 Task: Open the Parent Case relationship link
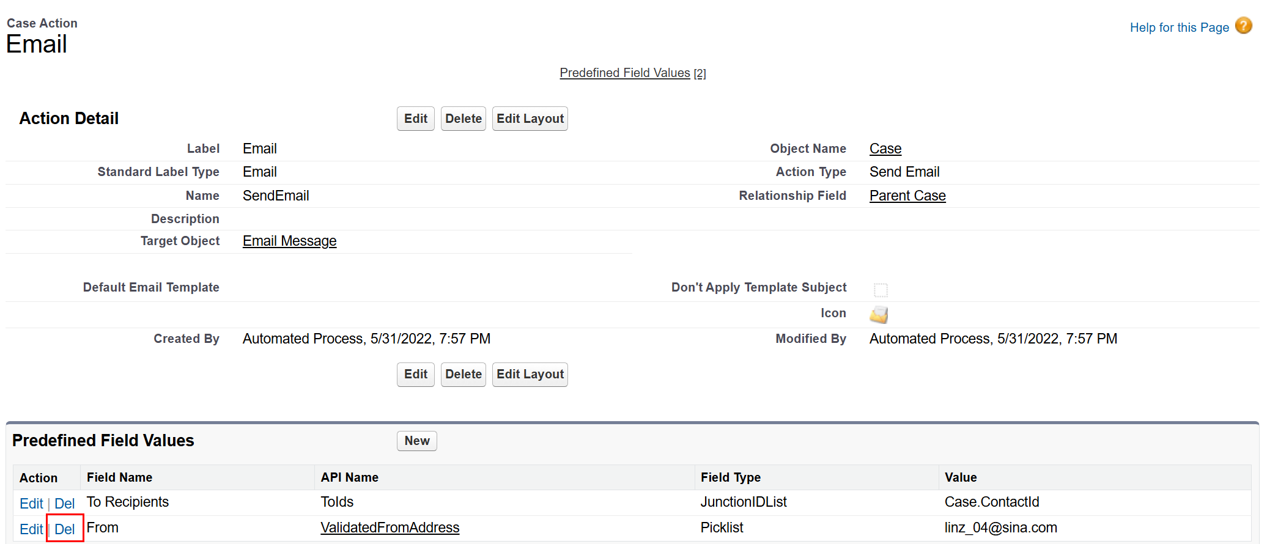pyautogui.click(x=907, y=196)
